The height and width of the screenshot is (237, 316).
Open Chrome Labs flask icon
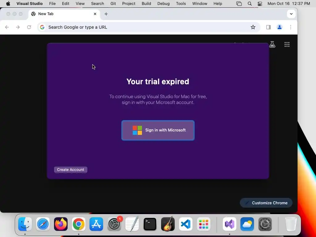(272, 44)
